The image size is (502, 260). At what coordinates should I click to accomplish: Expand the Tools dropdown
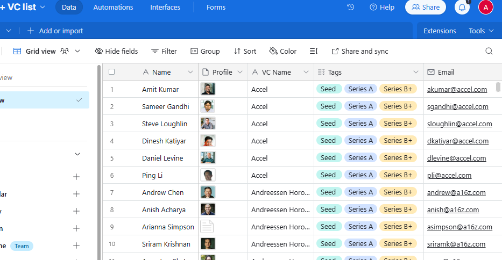(x=480, y=31)
